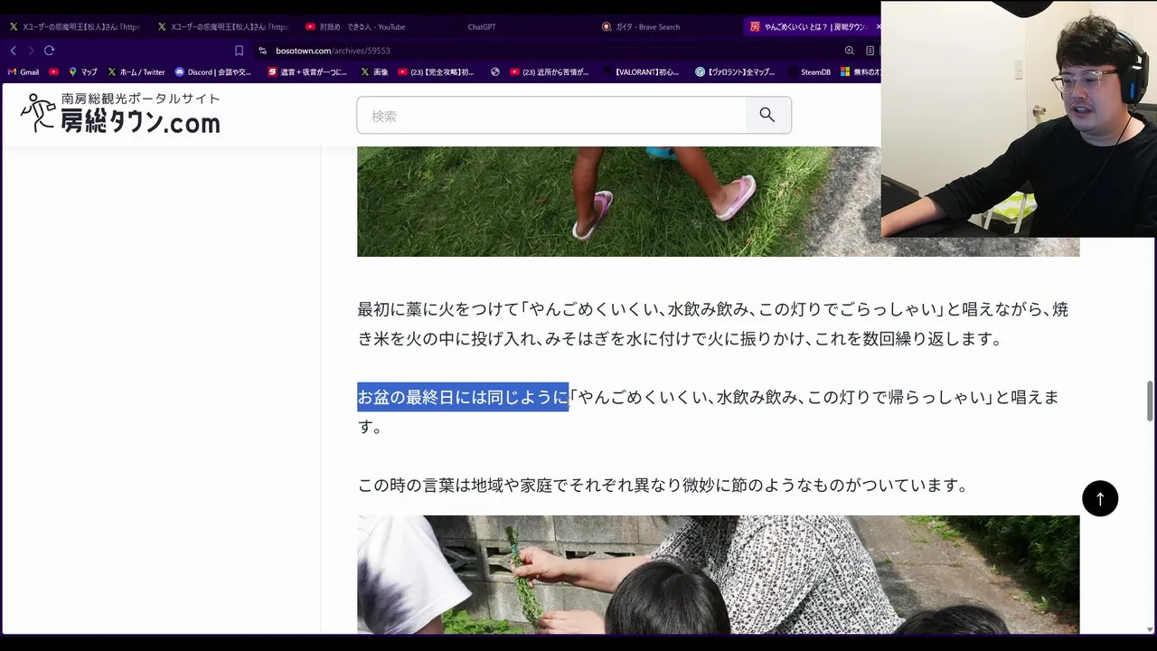1157x651 pixels.
Task: Click the highlighted text お盆の最終日には同じように
Action: click(463, 397)
